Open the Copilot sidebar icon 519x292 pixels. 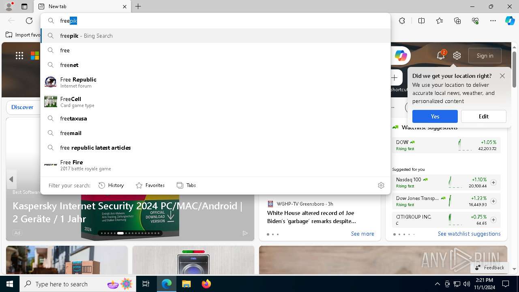point(510,21)
